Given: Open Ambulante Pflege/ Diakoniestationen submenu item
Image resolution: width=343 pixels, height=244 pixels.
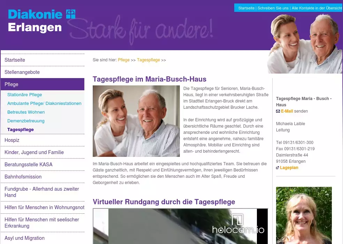Looking at the screenshot, I should [x=44, y=103].
